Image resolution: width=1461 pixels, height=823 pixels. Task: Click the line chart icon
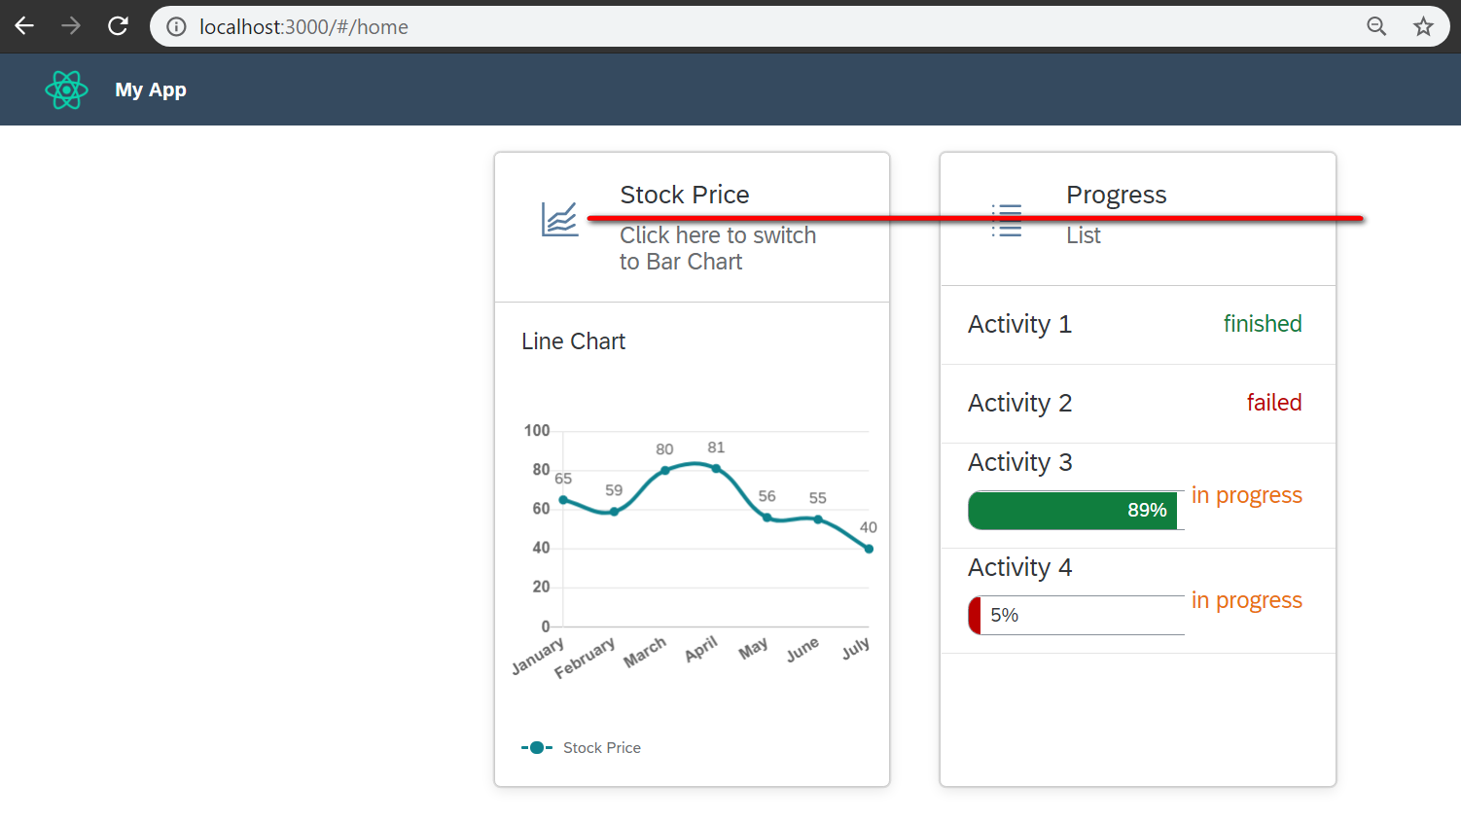pos(559,220)
